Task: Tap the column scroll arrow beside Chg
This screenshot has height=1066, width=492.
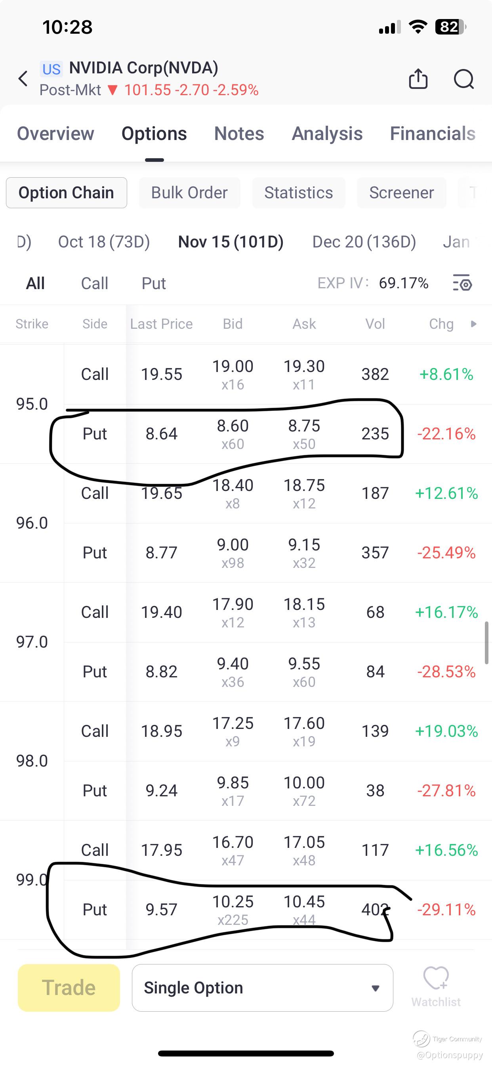Action: (x=474, y=324)
